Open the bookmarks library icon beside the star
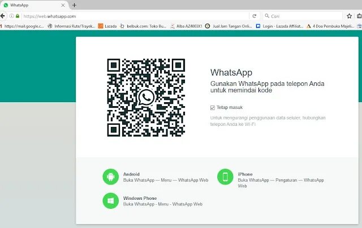 [x=359, y=16]
